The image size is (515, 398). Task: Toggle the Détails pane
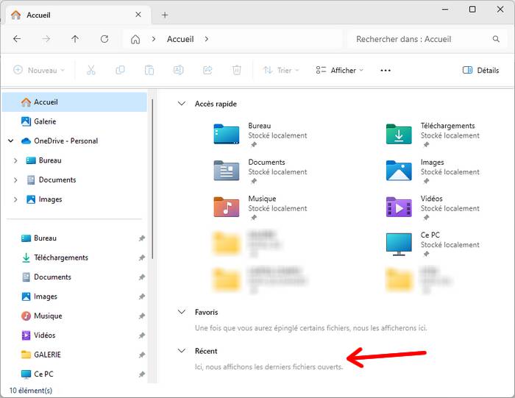pos(480,71)
